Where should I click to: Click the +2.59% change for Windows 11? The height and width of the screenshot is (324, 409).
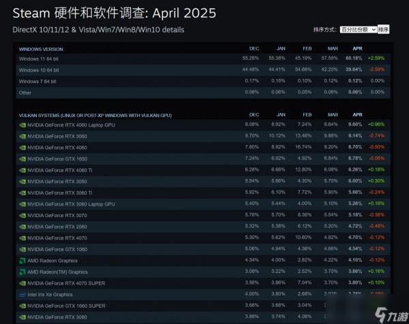point(376,58)
